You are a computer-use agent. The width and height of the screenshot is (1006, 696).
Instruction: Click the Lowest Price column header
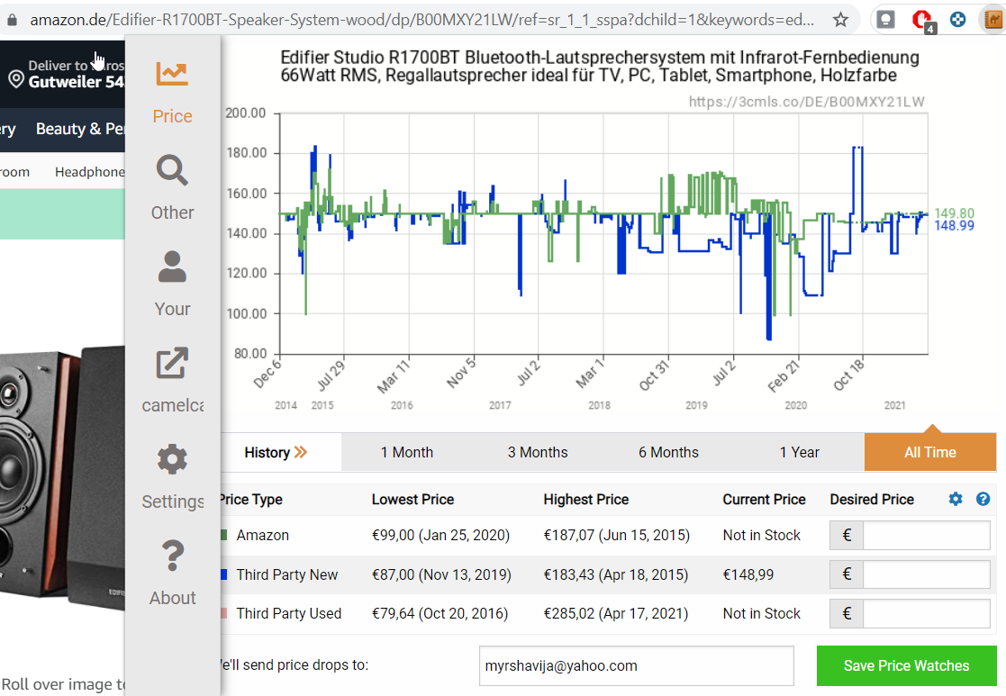[x=412, y=499]
